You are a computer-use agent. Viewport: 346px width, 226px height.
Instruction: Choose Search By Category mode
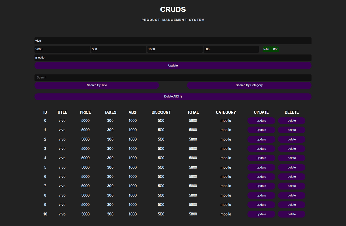(x=249, y=85)
